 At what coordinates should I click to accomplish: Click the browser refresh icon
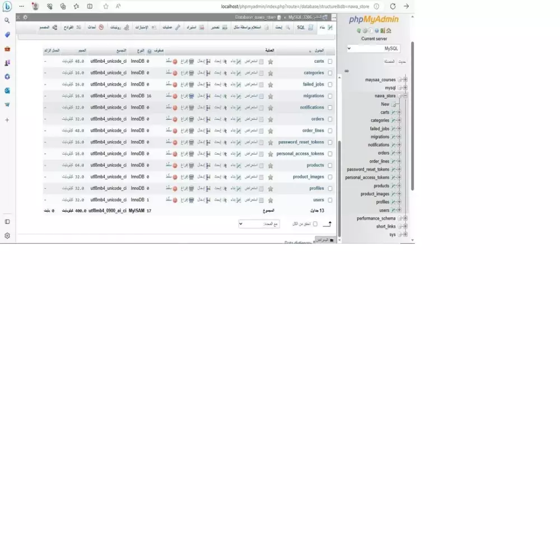(393, 6)
